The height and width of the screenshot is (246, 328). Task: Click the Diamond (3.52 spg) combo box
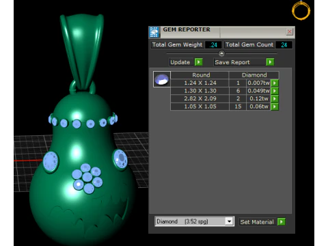pyautogui.click(x=194, y=221)
